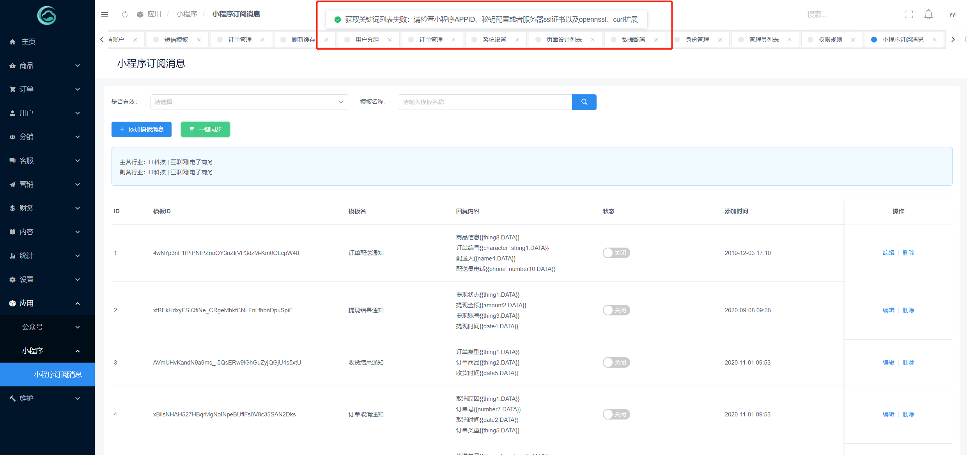967x455 pixels.
Task: Close the 数据配置 tab
Action: (x=656, y=40)
